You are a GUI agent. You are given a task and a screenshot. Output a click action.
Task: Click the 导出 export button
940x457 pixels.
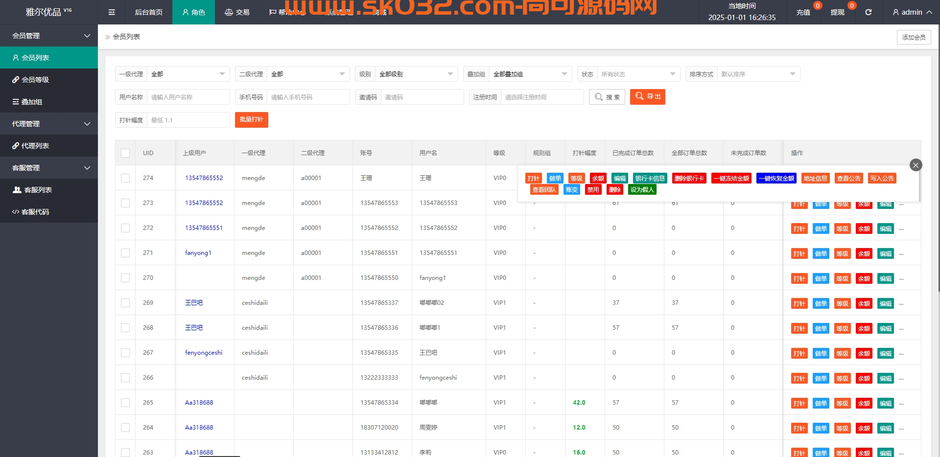[x=648, y=97]
